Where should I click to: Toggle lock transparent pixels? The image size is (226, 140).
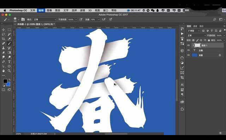193,40
